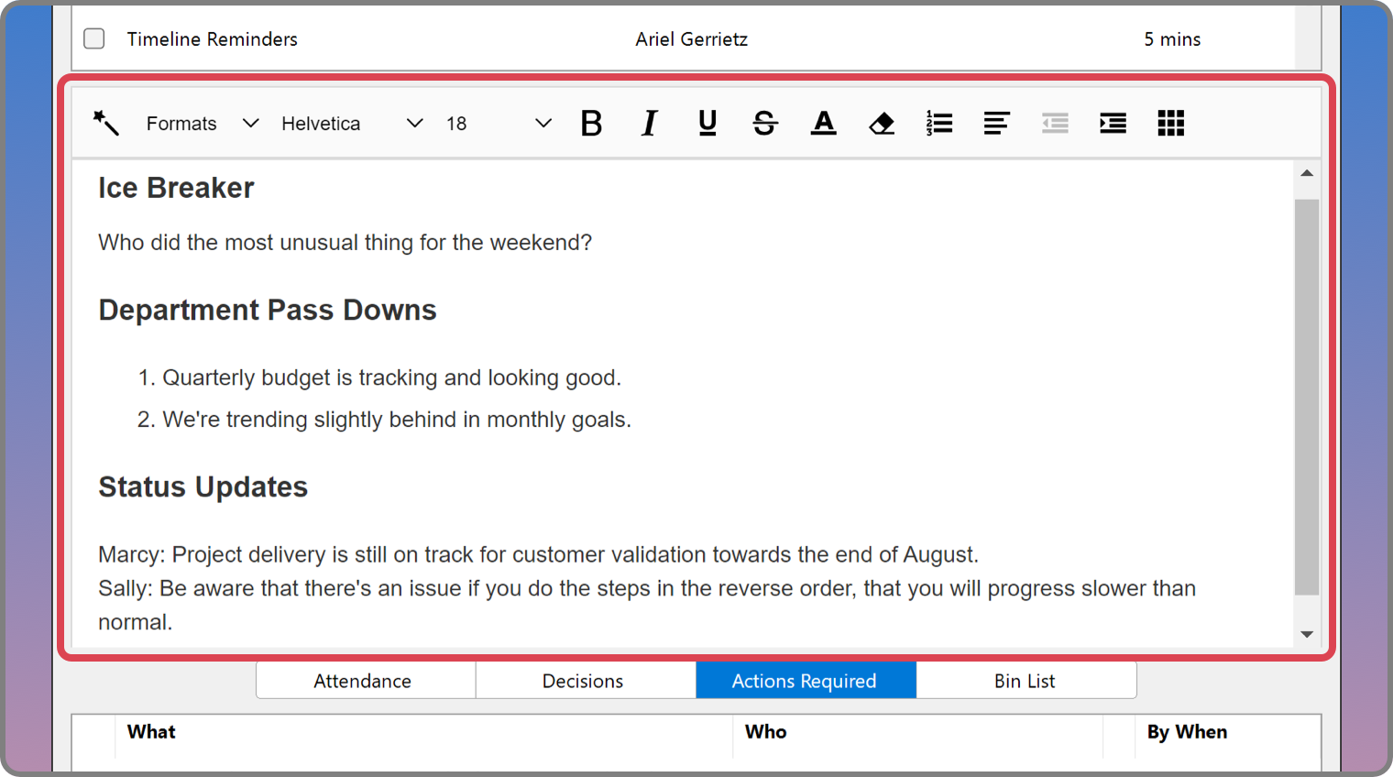Image resolution: width=1393 pixels, height=777 pixels.
Task: Switch to the Decisions tab
Action: 583,681
